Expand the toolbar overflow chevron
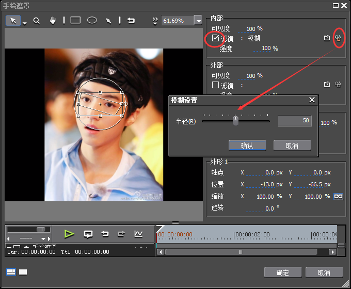The image size is (351, 289). pos(154,21)
